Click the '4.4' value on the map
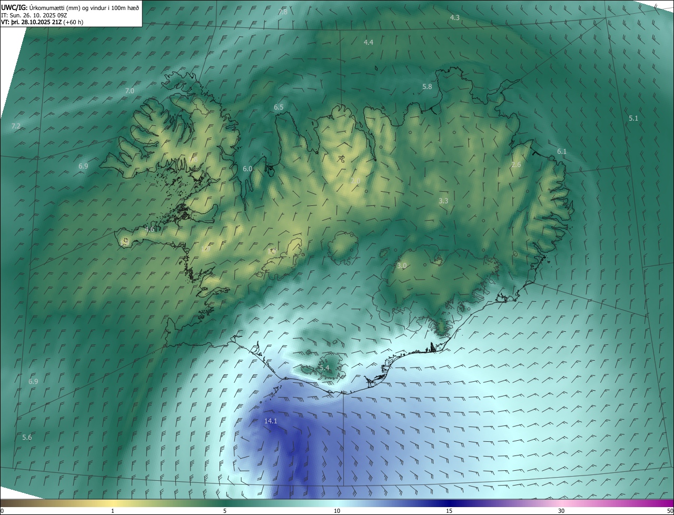The height and width of the screenshot is (515, 674). click(369, 42)
